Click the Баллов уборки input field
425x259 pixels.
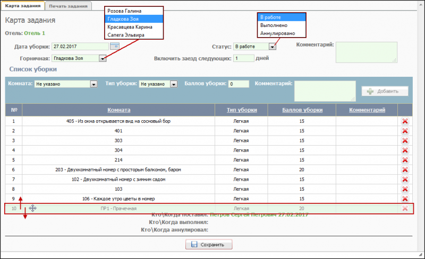point(239,84)
